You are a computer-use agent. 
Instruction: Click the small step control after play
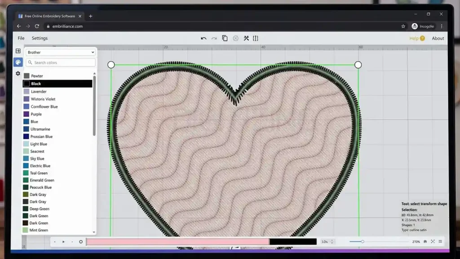coord(72,241)
